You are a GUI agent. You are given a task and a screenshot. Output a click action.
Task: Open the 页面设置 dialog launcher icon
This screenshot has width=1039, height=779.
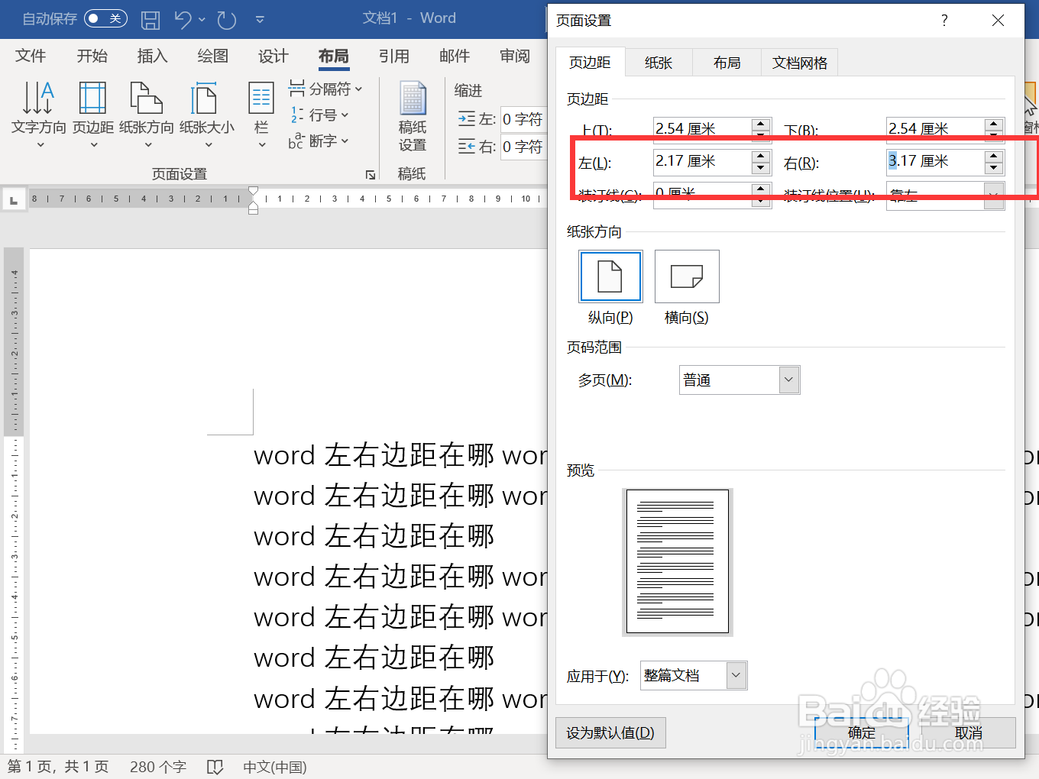tap(371, 175)
